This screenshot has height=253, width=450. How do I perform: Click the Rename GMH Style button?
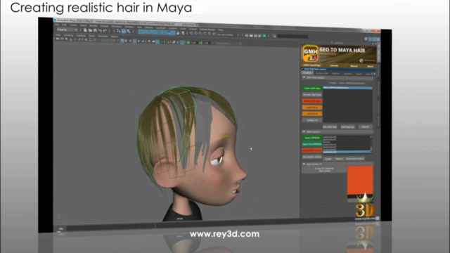click(312, 95)
